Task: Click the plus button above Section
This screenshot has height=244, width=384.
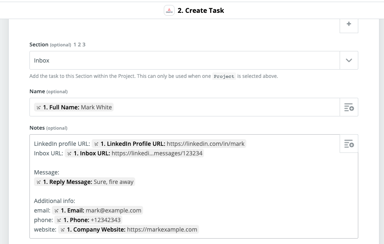Action: coord(349,24)
